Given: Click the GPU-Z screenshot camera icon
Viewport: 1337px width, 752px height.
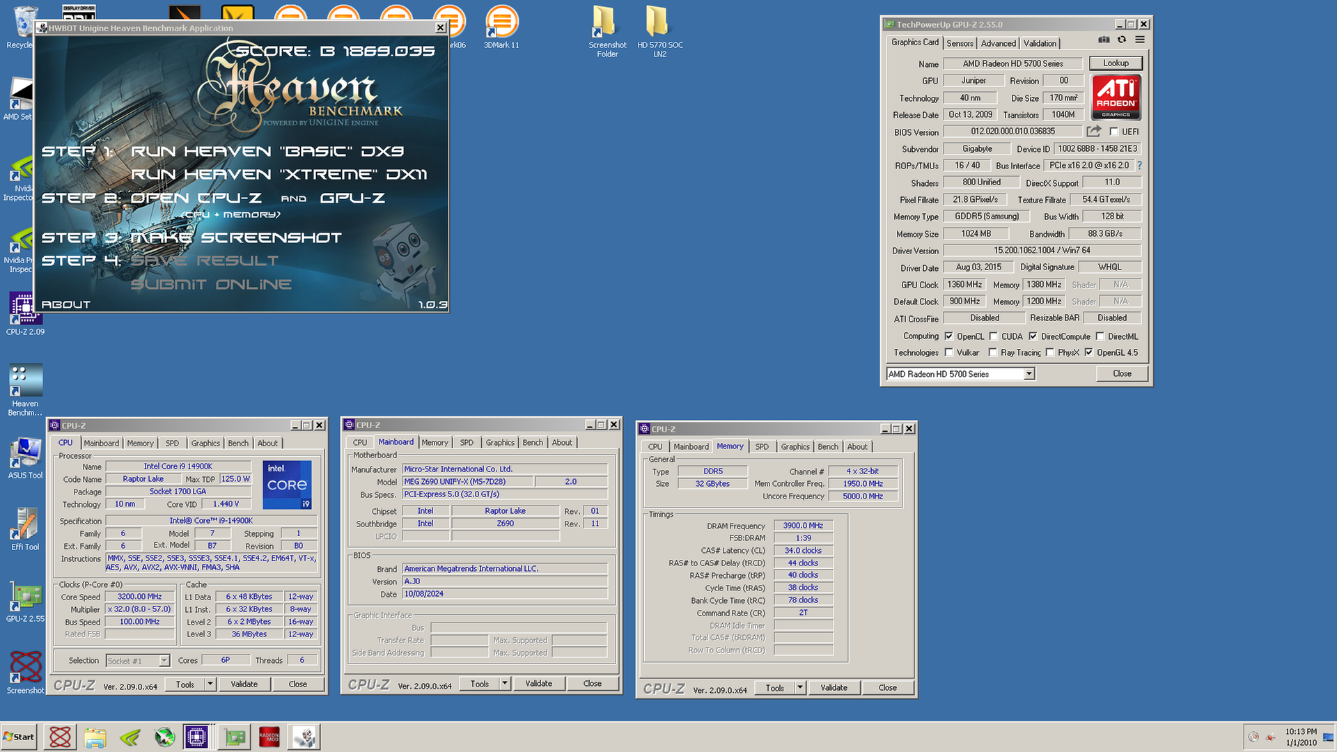Looking at the screenshot, I should 1104,40.
